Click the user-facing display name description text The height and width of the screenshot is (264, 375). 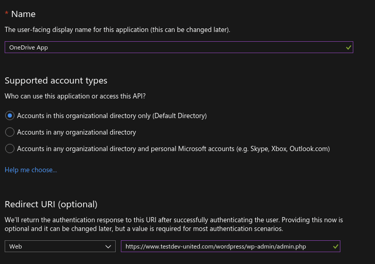(117, 30)
